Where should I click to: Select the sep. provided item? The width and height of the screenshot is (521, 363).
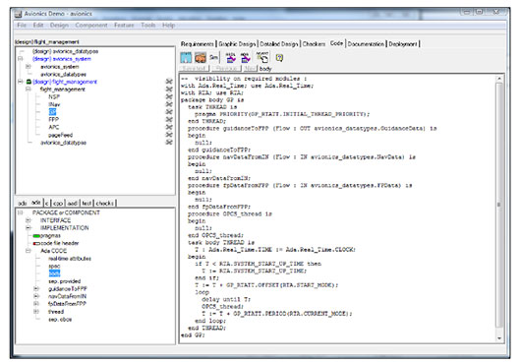point(65,281)
